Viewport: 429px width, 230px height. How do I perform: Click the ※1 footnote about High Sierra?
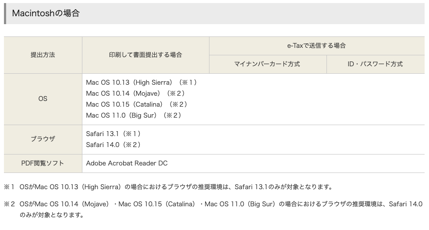point(169,187)
